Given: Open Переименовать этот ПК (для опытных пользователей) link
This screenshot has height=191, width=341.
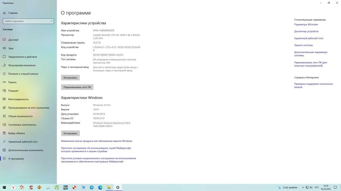Looking at the screenshot, I should coord(311,64).
